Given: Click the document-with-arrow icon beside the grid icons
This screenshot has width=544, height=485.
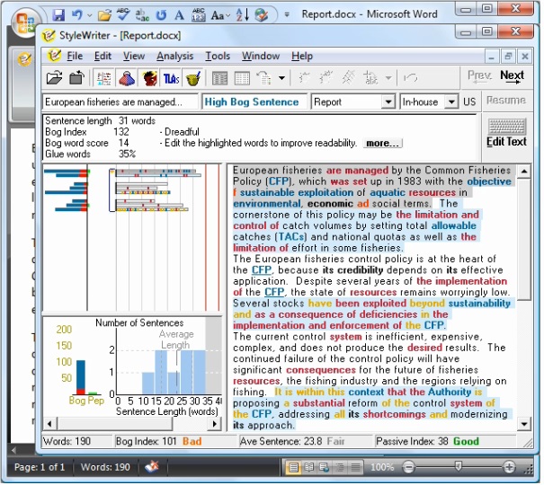Looking at the screenshot, I should [264, 78].
